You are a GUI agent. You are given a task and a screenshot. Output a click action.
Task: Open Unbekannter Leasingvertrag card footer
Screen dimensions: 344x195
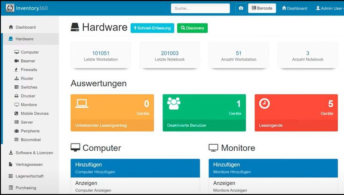pyautogui.click(x=112, y=125)
